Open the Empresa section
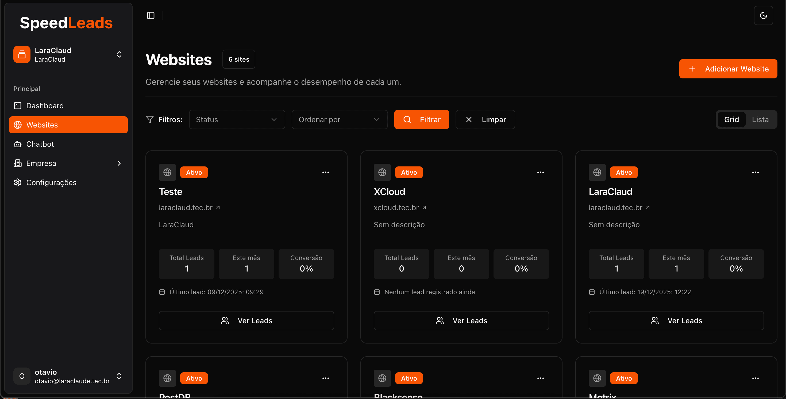This screenshot has height=399, width=786. click(41, 163)
